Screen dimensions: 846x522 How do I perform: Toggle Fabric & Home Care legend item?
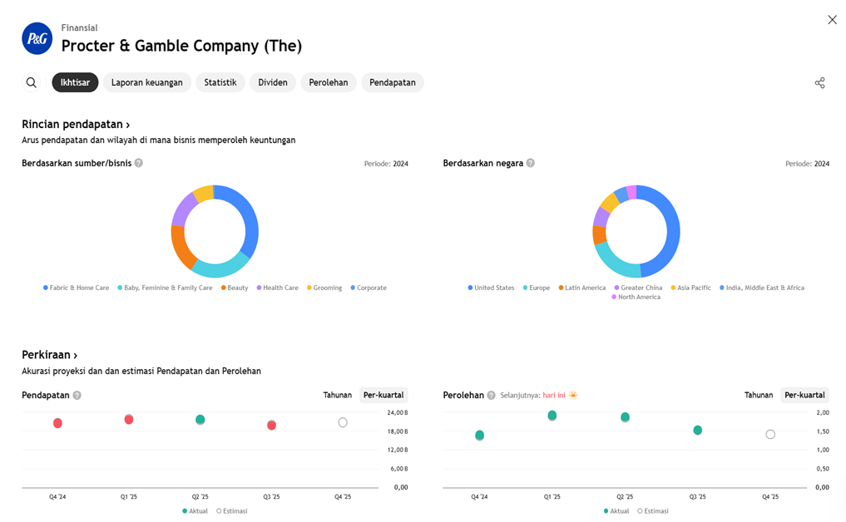tap(76, 288)
